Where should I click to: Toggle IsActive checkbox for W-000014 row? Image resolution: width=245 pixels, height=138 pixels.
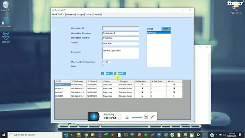pos(174,88)
